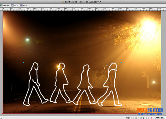Image resolution: width=166 pixels, height=119 pixels.
Task: Switch to the Preview tab
Action: [5, 5]
